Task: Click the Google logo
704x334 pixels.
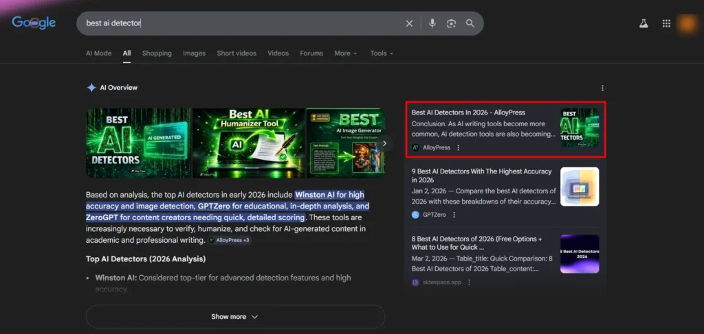Action: coord(34,23)
